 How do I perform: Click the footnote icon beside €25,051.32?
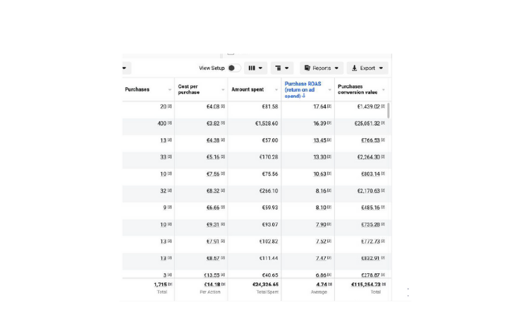(383, 123)
